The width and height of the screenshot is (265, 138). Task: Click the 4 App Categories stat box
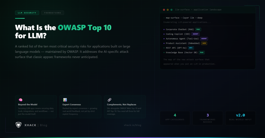click(175, 118)
